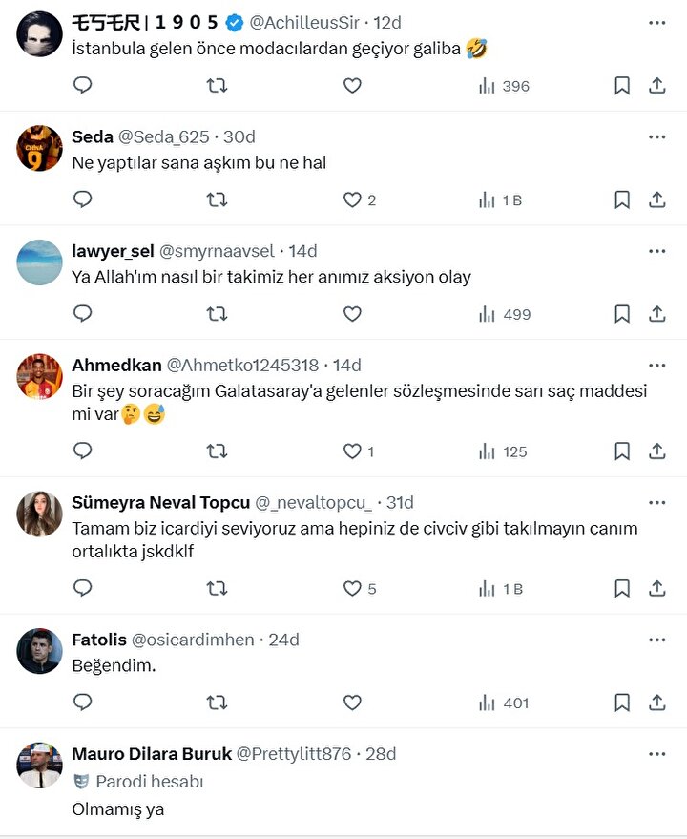The image size is (687, 839).
Task: Bookmark Sümeyra Neval Topcu's tweet
Action: click(622, 589)
